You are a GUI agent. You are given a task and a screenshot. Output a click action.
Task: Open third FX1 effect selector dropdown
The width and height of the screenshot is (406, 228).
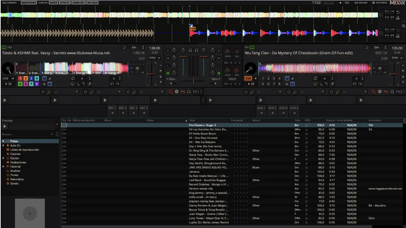[151, 92]
